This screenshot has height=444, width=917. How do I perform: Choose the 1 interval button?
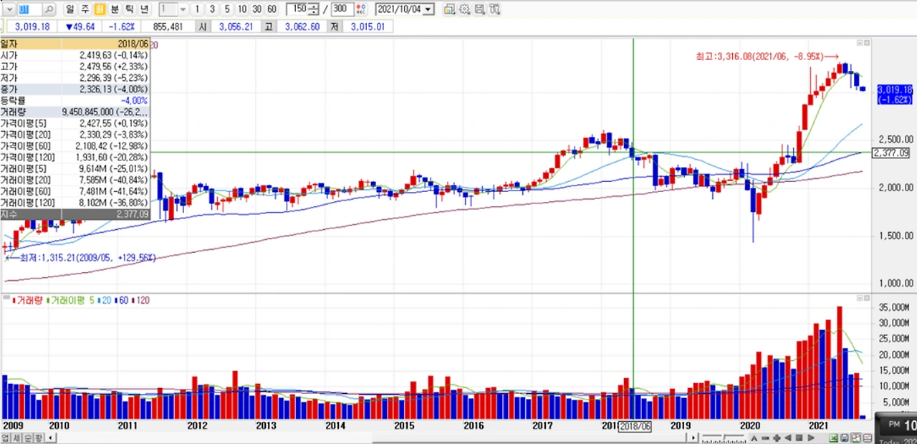[x=197, y=9]
